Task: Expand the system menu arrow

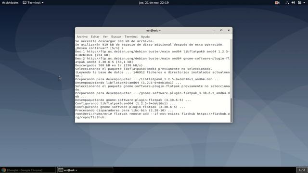Action: [304, 3]
